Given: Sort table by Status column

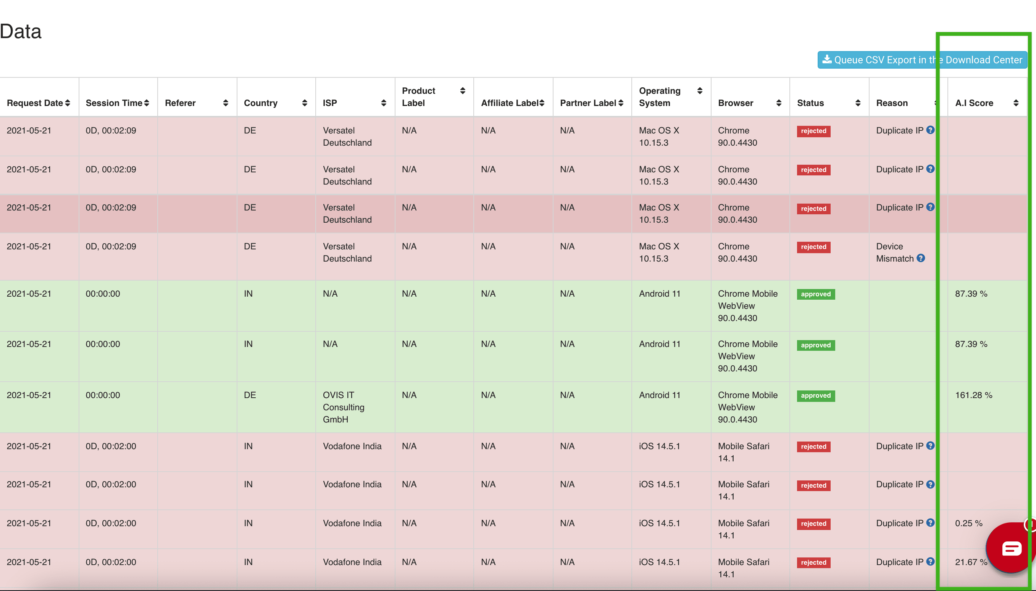Looking at the screenshot, I should click(x=858, y=103).
